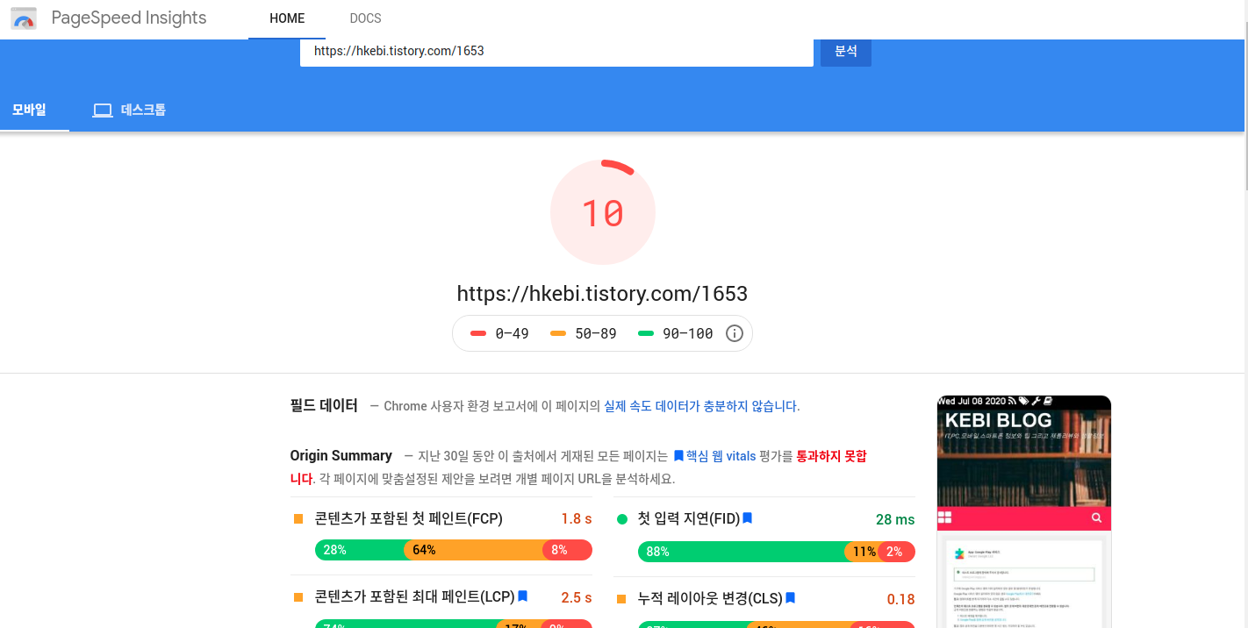This screenshot has height=628, width=1248.
Task: Click the orange 64% segment of the FCP bar
Action: 426,550
